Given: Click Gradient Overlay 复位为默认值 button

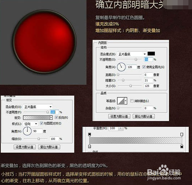Looking at the screenshot, I should [x=49, y=147].
